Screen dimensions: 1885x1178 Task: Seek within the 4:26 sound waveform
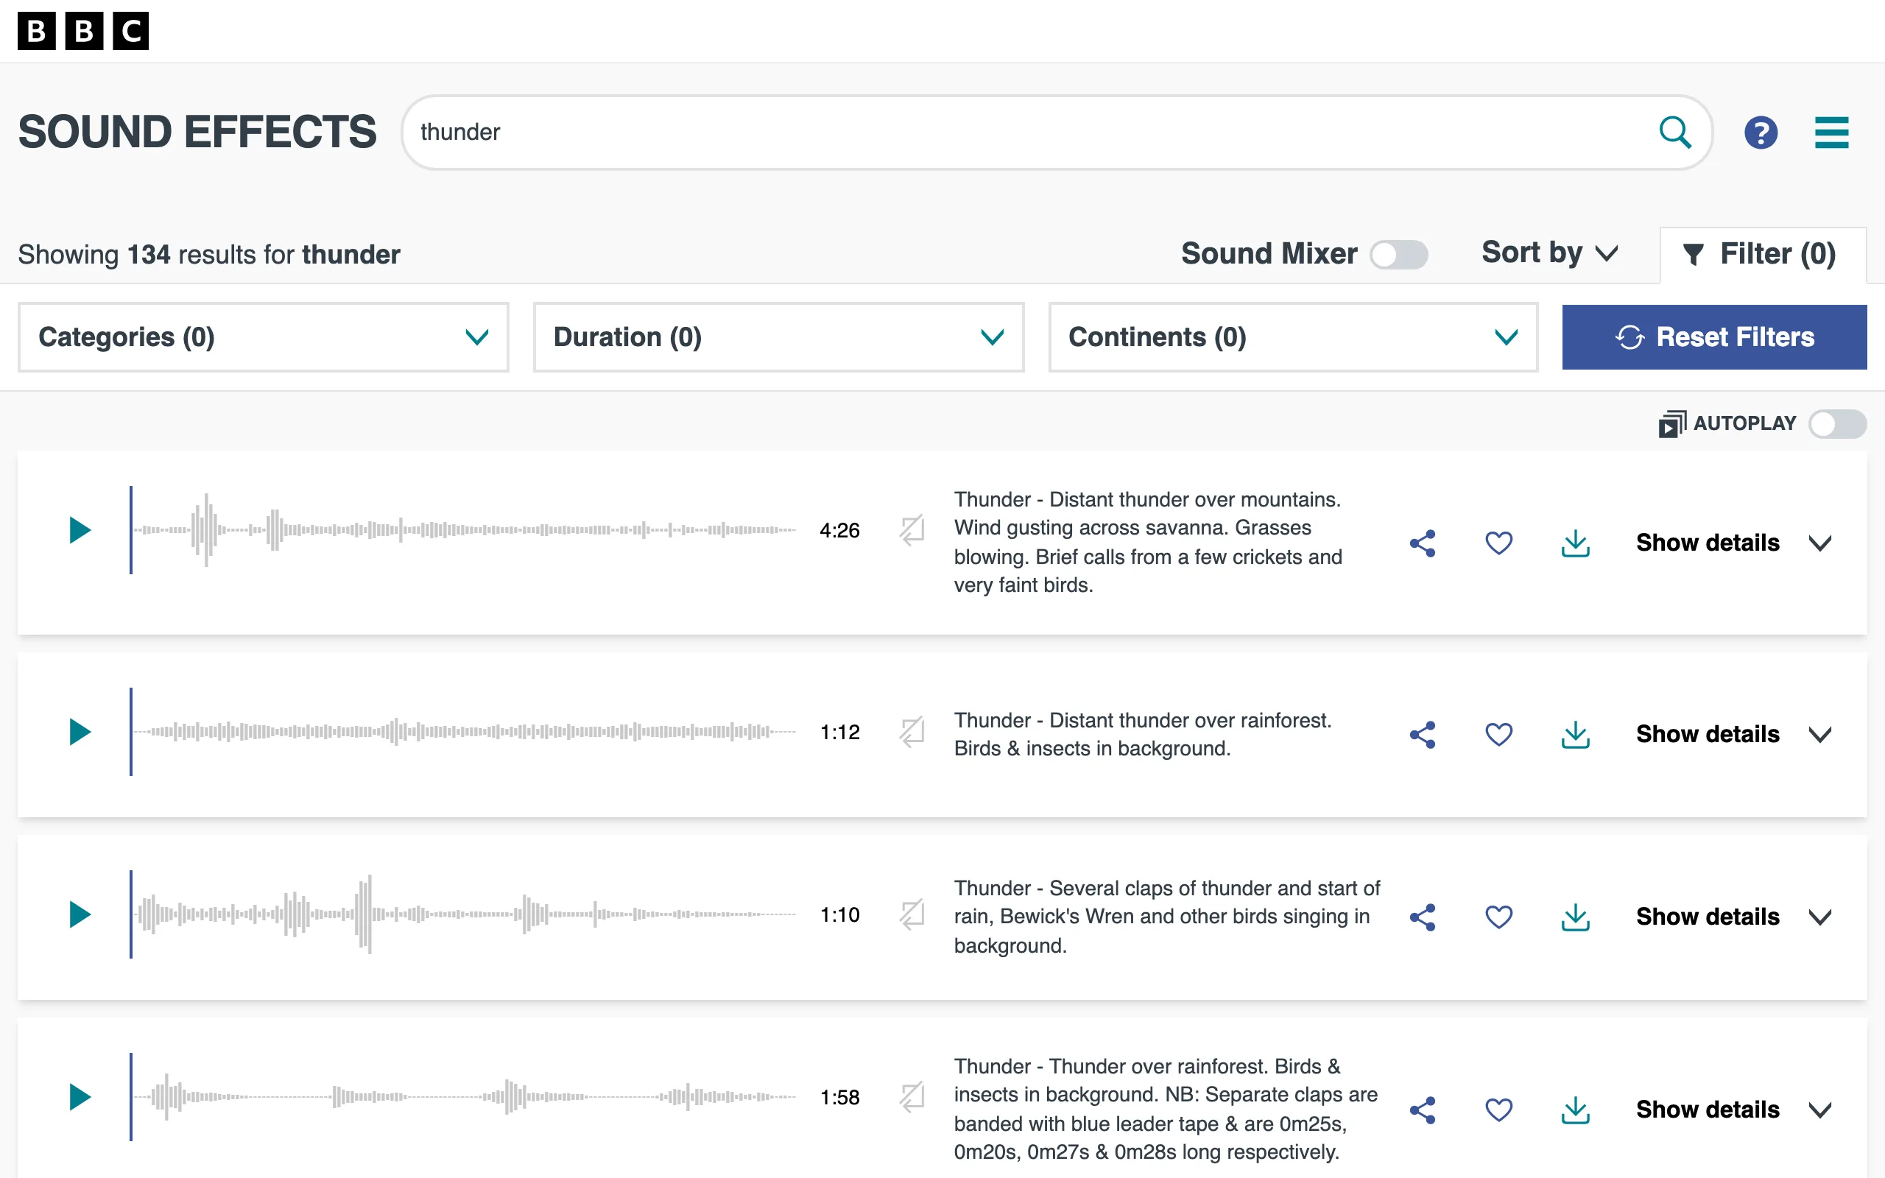click(x=463, y=531)
